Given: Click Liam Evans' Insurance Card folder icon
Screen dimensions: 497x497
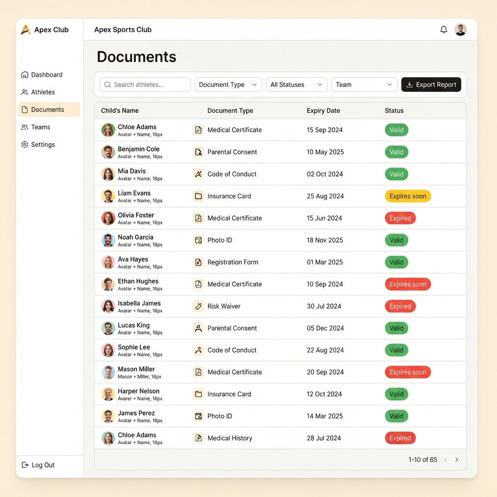Looking at the screenshot, I should point(199,196).
